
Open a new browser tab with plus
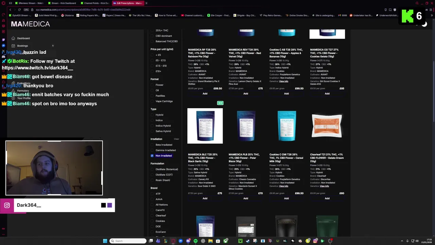click(x=146, y=3)
